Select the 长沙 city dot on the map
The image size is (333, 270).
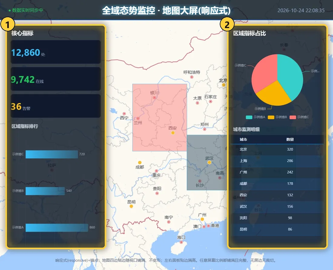tap(199, 181)
